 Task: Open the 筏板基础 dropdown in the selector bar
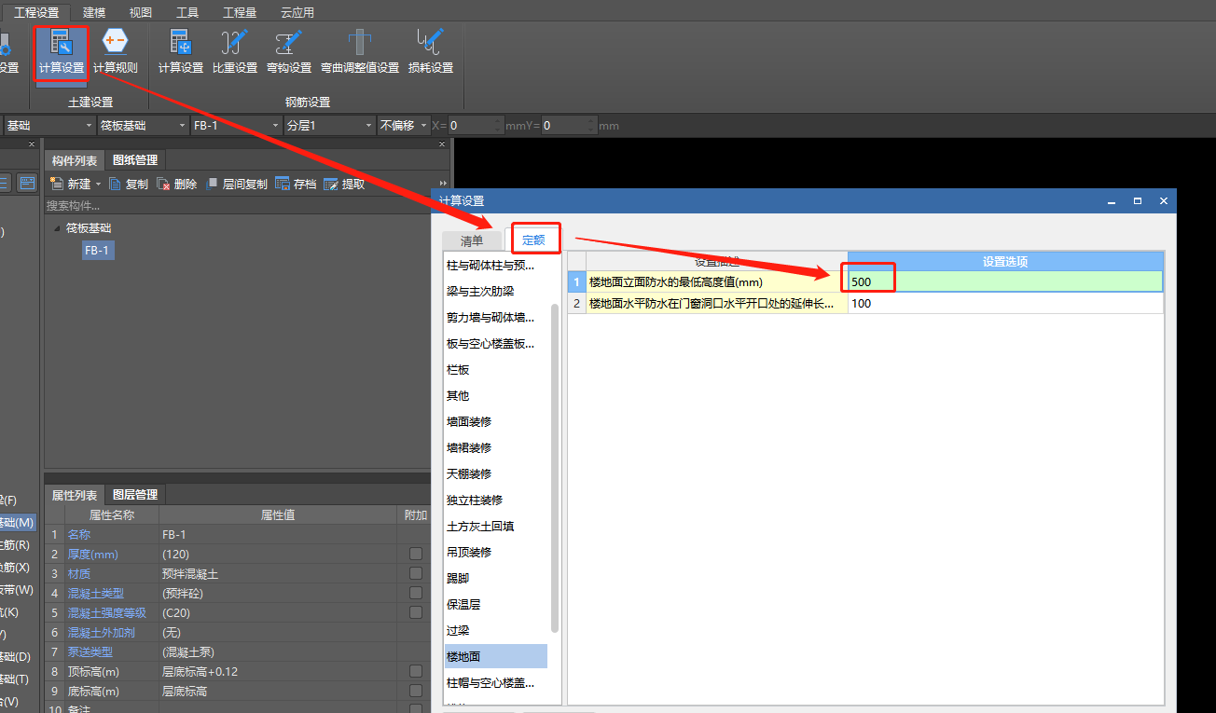tap(143, 125)
